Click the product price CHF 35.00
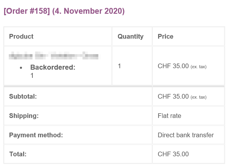This screenshot has width=230, height=168. 173,66
